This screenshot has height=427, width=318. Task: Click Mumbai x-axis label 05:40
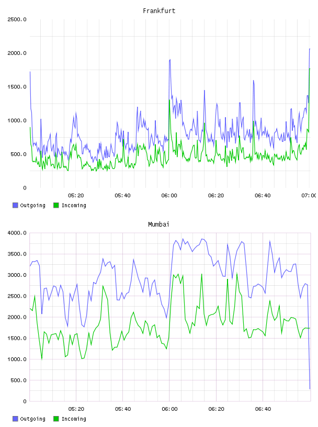pos(123,409)
